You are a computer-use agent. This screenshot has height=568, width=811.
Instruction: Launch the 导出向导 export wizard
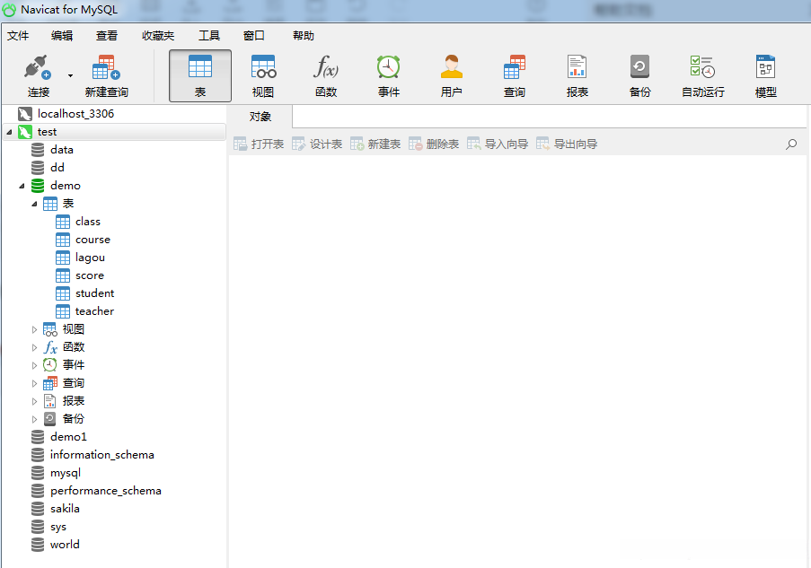[567, 144]
